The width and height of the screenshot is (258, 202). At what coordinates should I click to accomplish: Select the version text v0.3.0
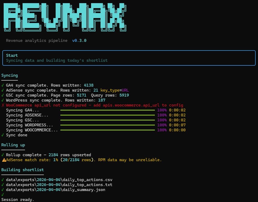(79, 41)
